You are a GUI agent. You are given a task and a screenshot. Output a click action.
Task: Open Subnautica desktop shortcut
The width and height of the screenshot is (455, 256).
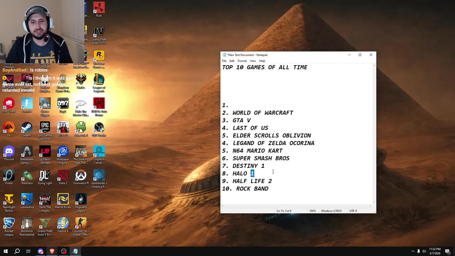pos(27,201)
